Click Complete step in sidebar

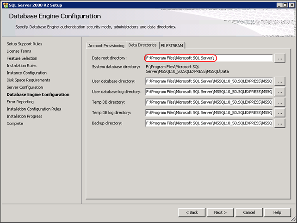[15, 124]
